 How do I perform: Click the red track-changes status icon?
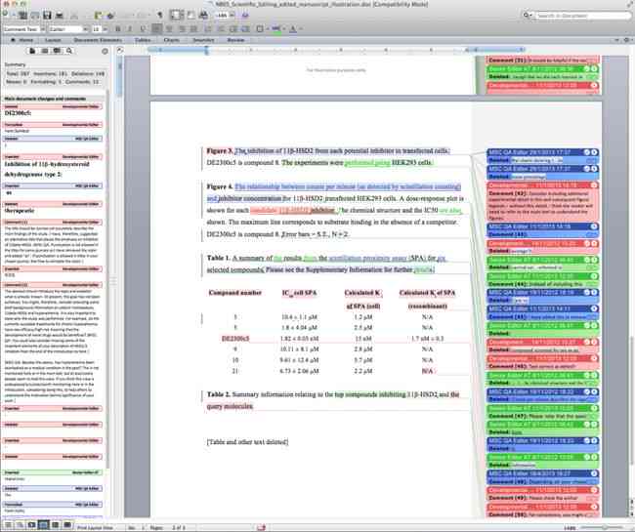point(261,527)
